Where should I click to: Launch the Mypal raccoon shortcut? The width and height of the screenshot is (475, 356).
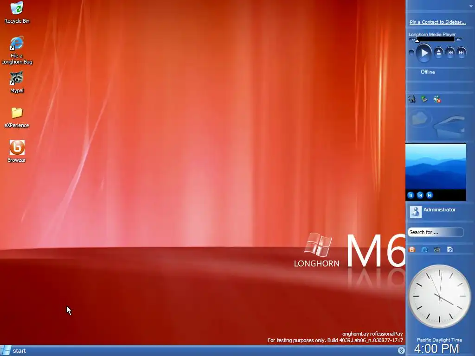click(17, 83)
